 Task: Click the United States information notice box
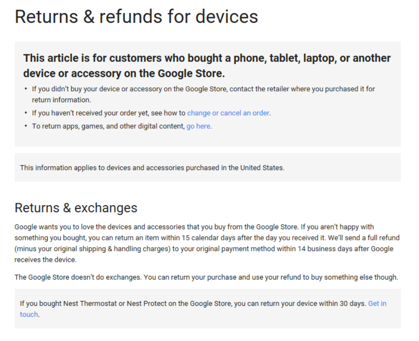coord(208,167)
